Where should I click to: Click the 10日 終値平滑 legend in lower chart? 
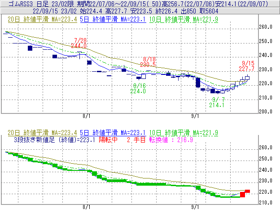tap(184, 133)
